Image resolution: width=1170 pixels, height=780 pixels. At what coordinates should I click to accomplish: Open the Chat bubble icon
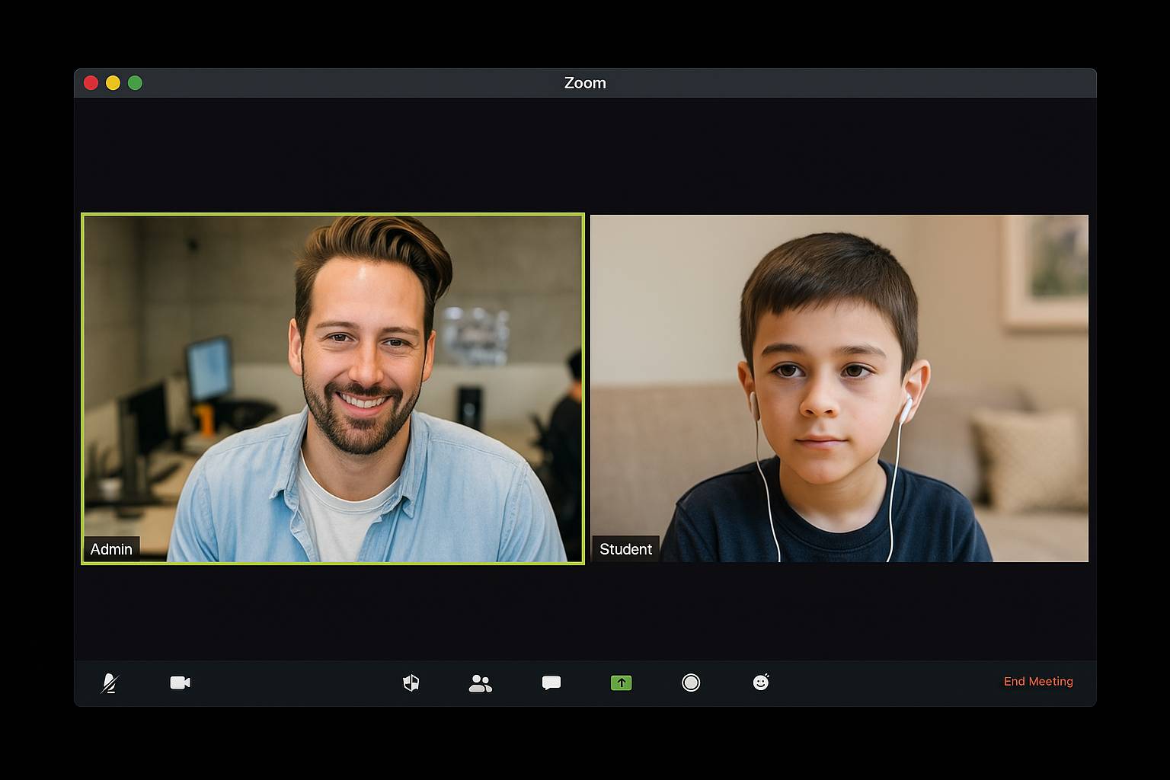(x=551, y=682)
